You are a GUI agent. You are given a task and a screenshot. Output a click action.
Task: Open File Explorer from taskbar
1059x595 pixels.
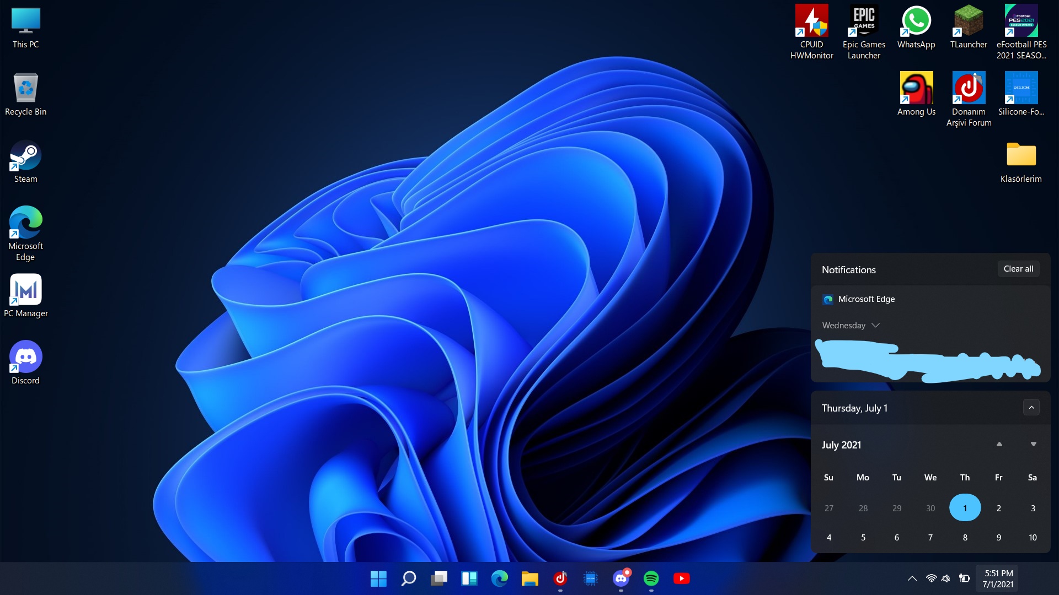(x=530, y=578)
